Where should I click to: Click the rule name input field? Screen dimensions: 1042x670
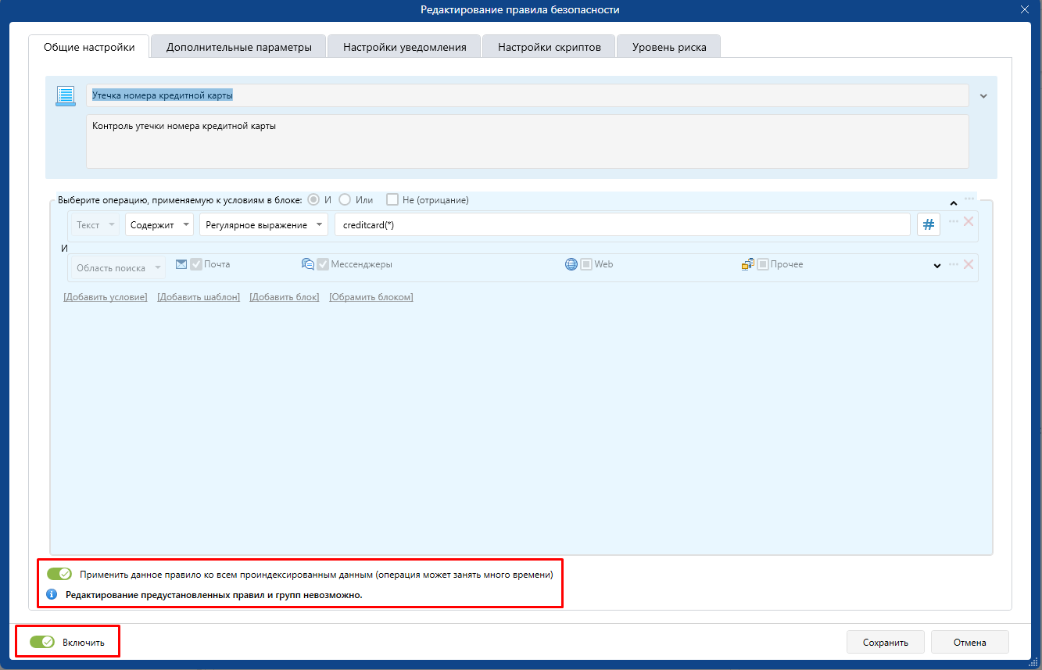coord(528,95)
